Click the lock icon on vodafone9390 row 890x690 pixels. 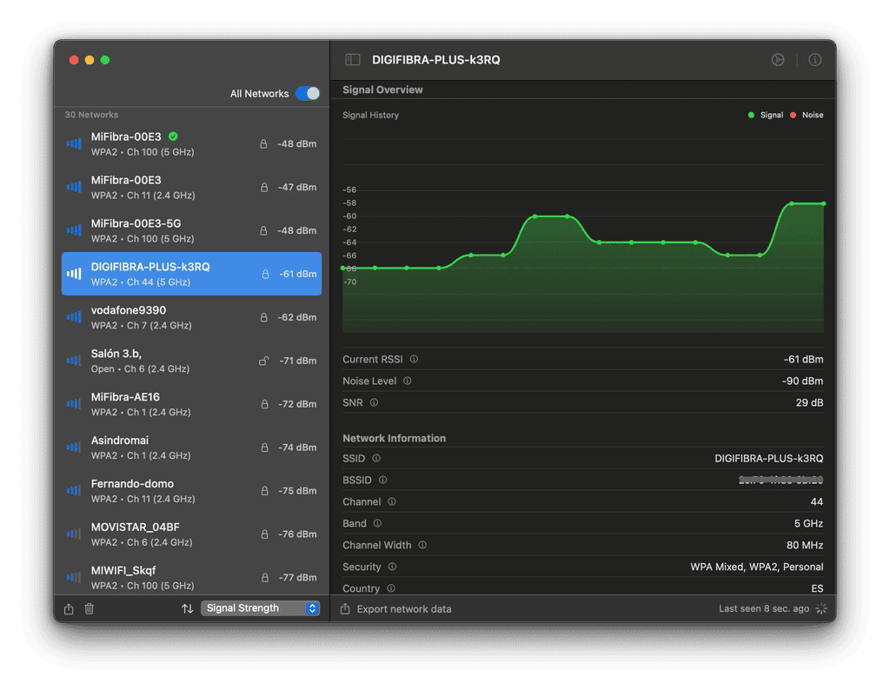click(x=264, y=317)
